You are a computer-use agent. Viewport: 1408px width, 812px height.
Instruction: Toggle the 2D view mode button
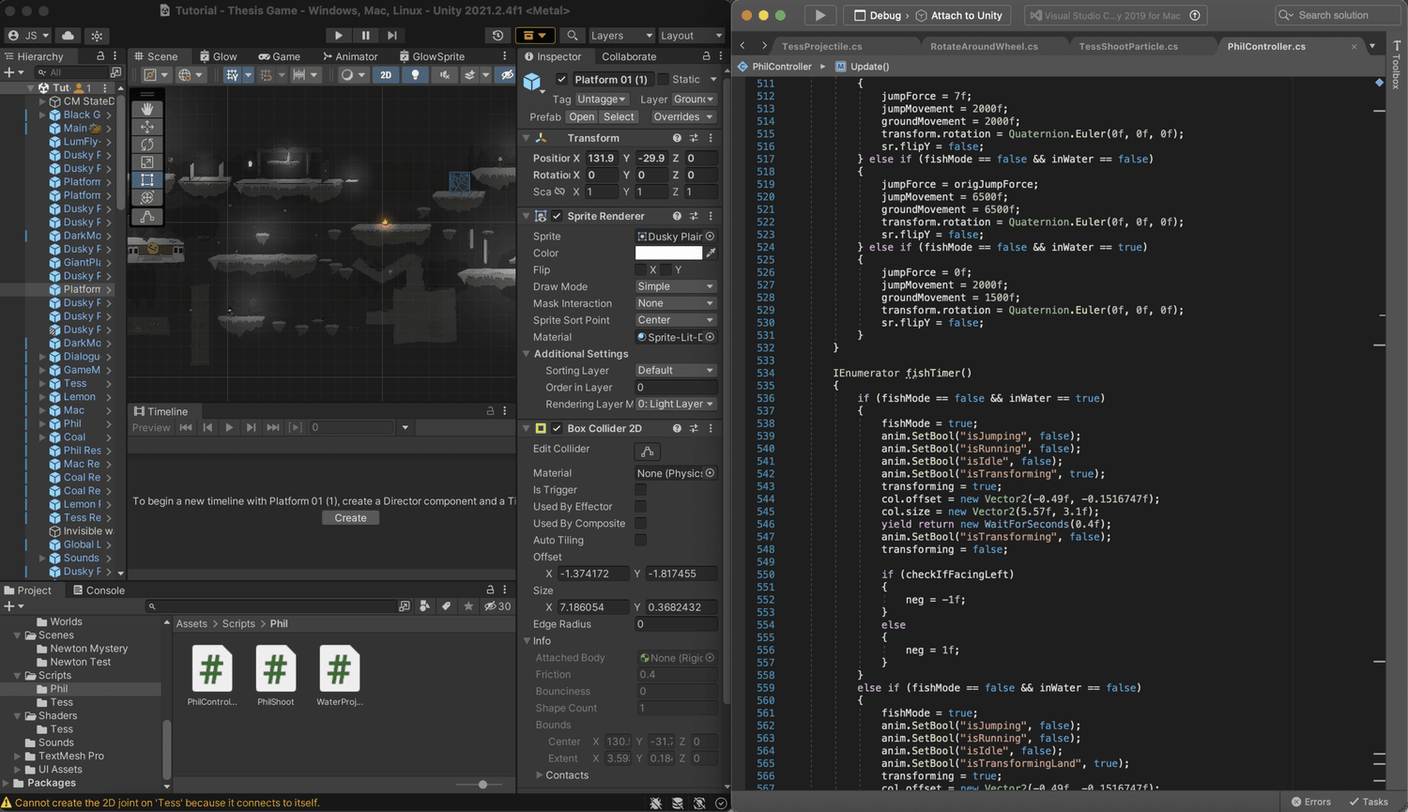coord(385,75)
